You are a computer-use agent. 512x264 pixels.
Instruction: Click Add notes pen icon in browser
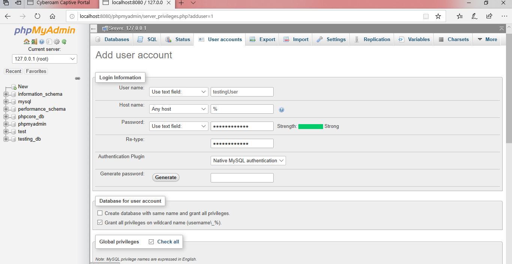(x=475, y=16)
